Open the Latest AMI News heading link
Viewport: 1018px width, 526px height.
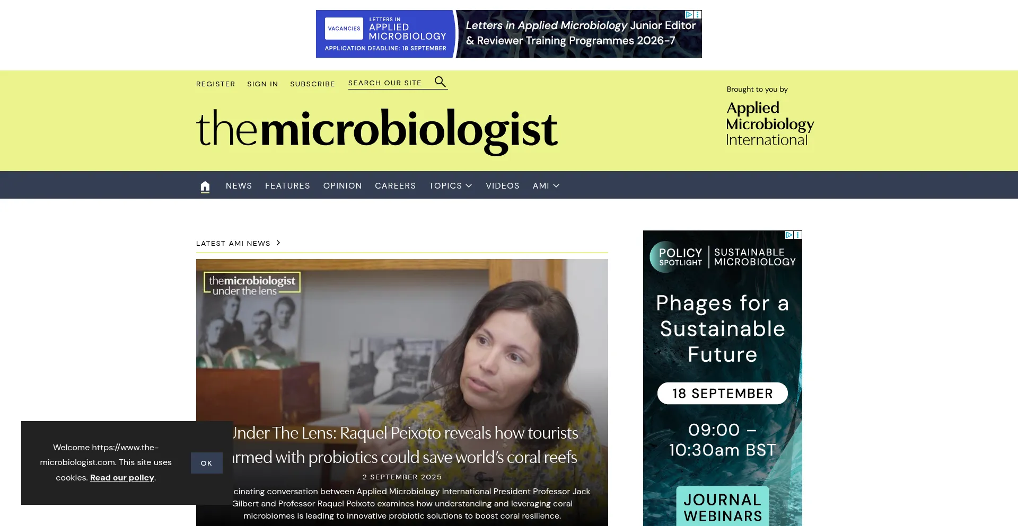pyautogui.click(x=233, y=243)
